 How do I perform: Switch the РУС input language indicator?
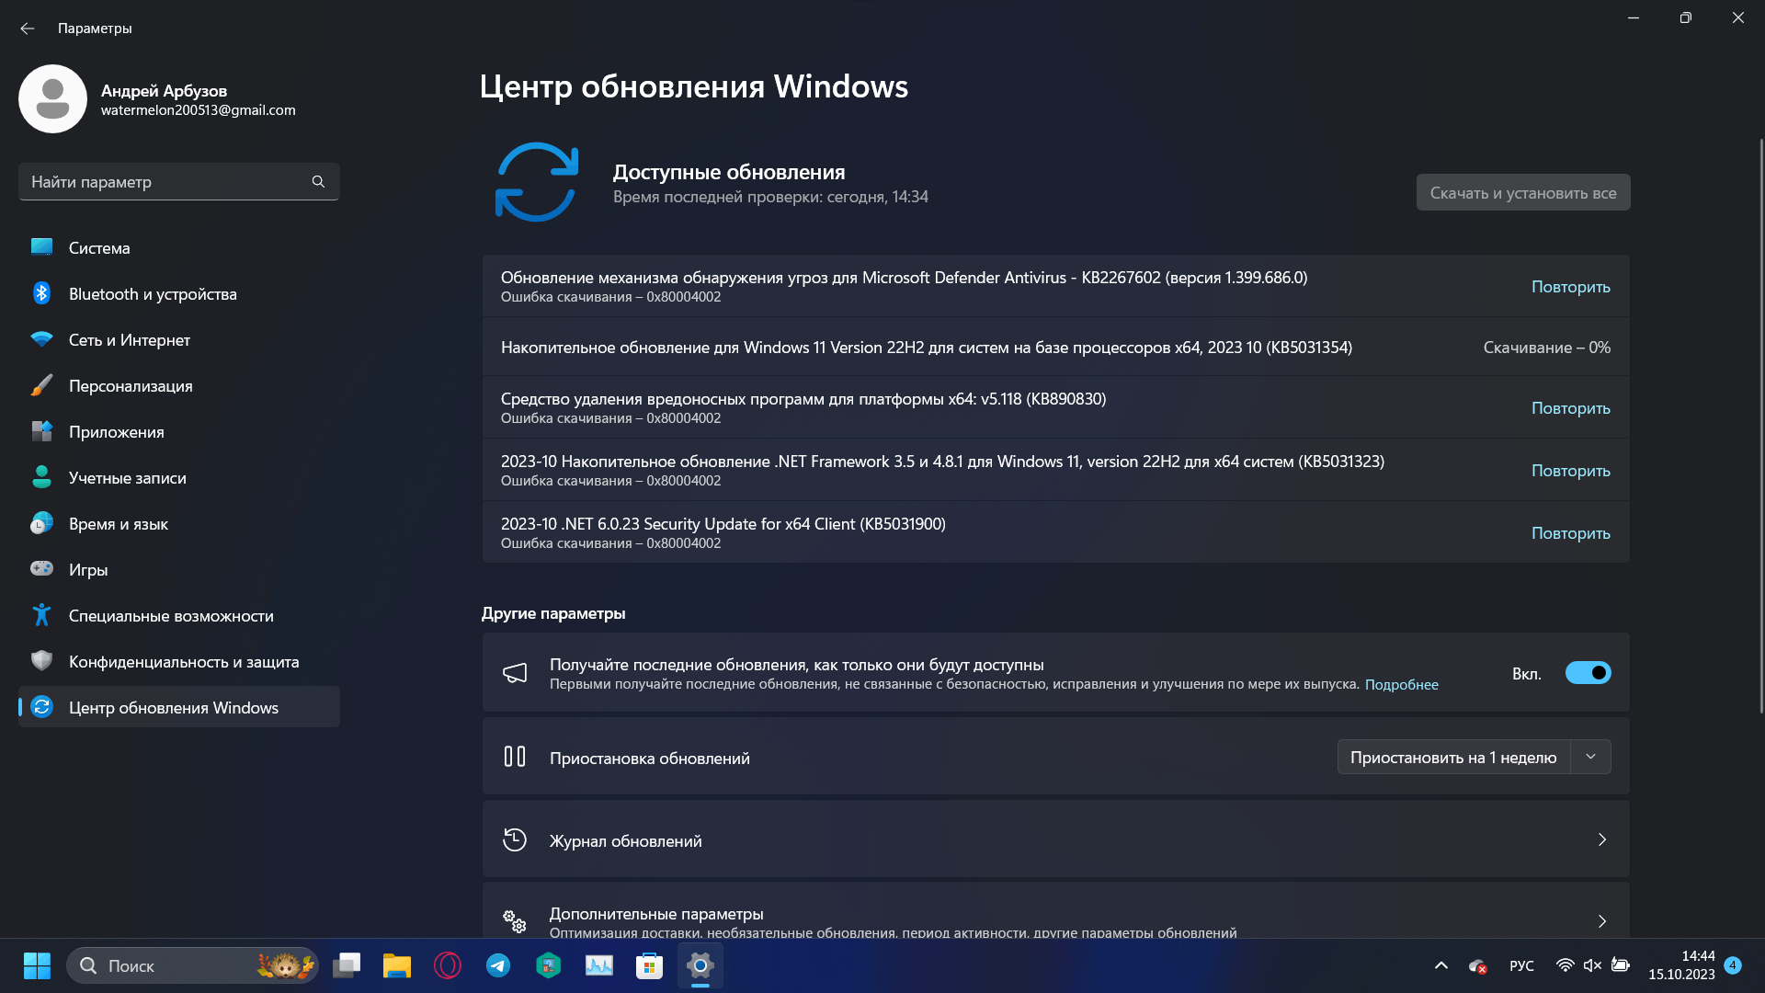point(1521,965)
